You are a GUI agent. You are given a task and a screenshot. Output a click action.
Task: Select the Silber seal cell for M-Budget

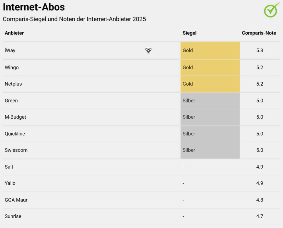(210, 117)
